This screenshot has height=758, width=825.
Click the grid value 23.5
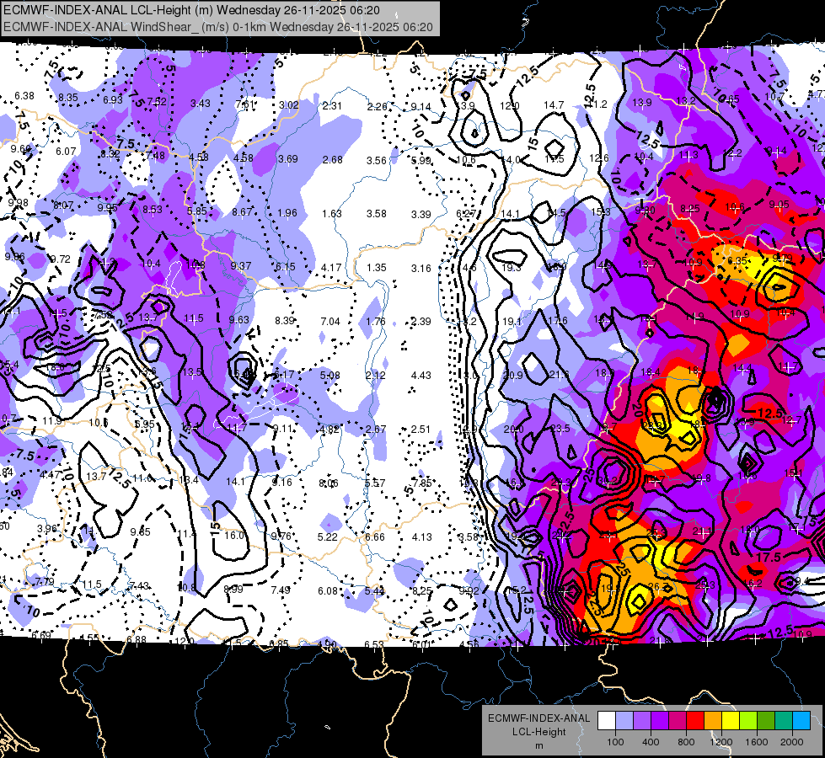tap(560, 428)
